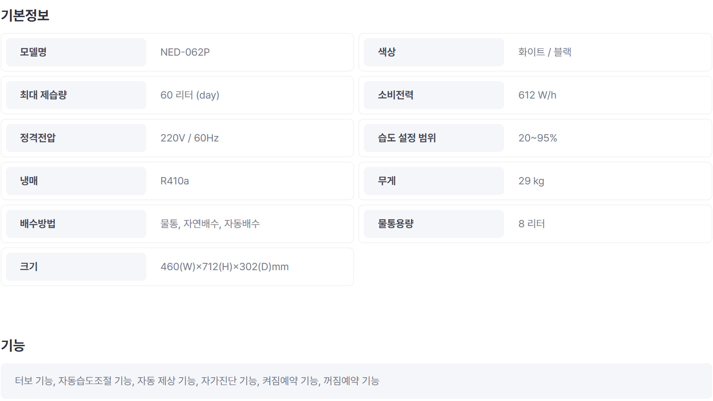Screen dimensions: 713x401
Task: Click the 물통용량 label cell
Action: click(x=434, y=224)
